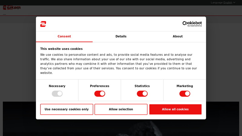Switch to the Details tab
Screen dimensions: 242x136
121,36
